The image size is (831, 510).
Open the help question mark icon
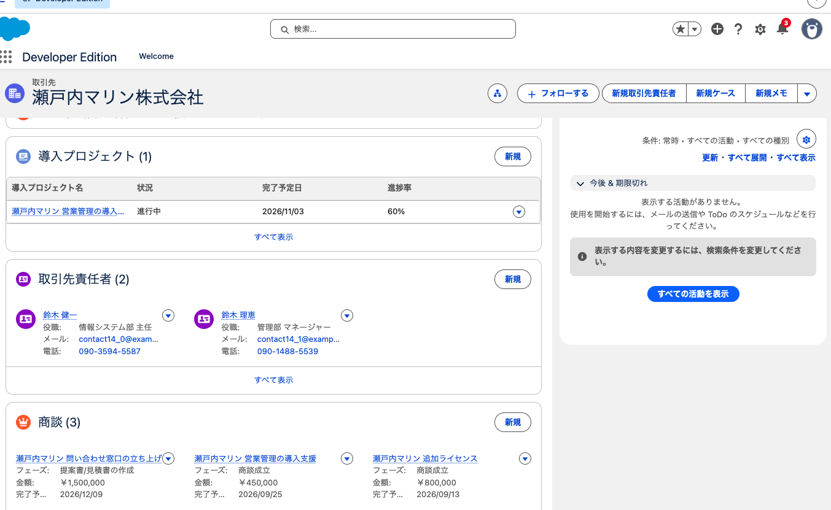pos(739,29)
